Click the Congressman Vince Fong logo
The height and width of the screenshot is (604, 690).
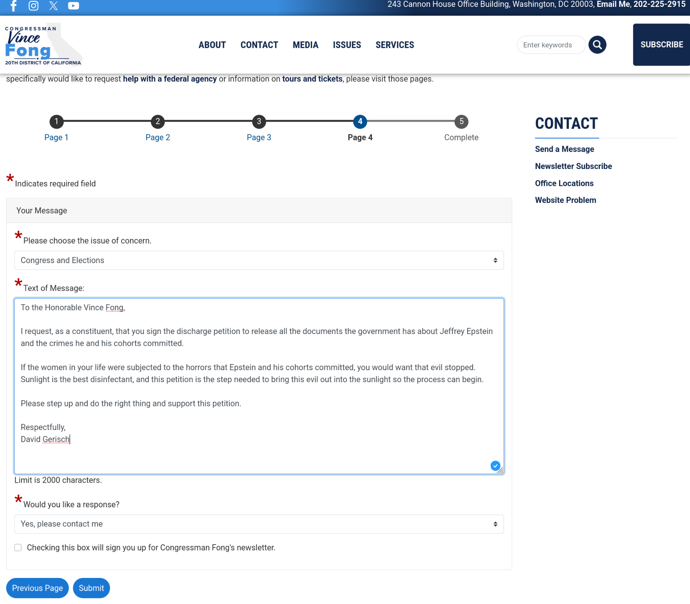[43, 45]
